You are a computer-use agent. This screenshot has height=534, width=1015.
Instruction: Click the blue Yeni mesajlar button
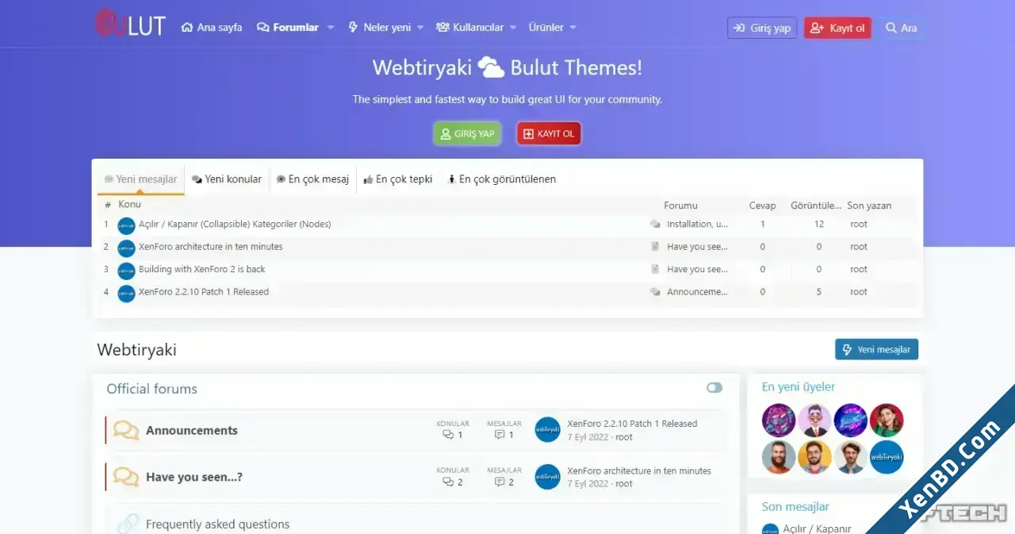(x=876, y=350)
